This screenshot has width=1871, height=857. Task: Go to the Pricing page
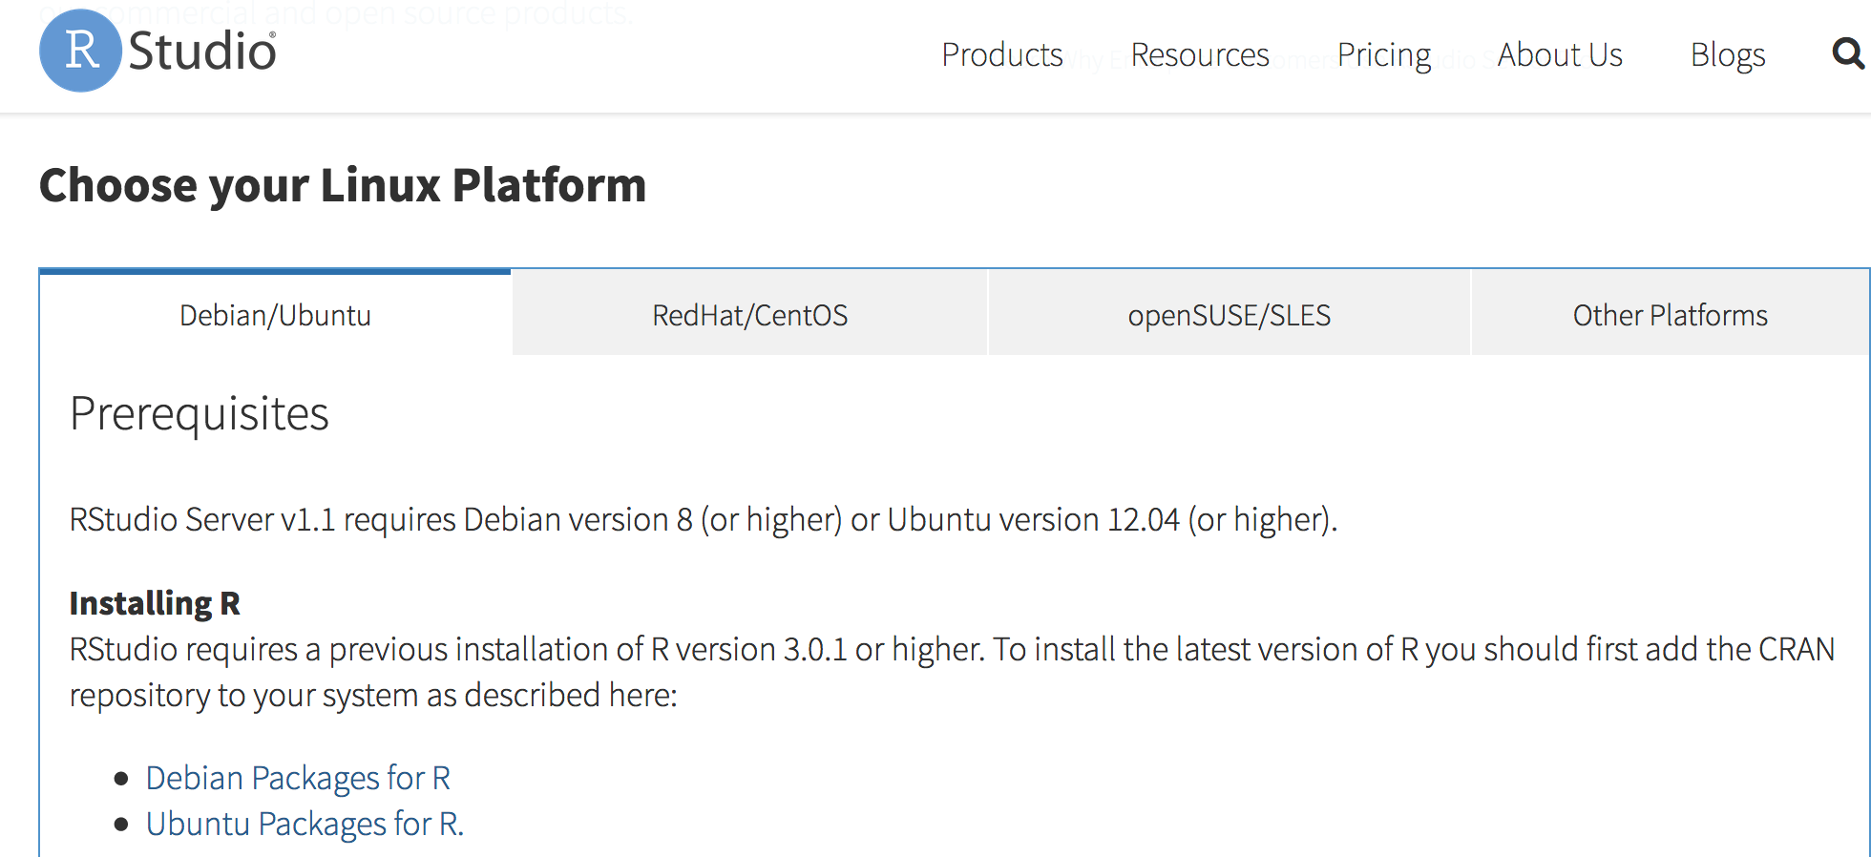coord(1384,55)
